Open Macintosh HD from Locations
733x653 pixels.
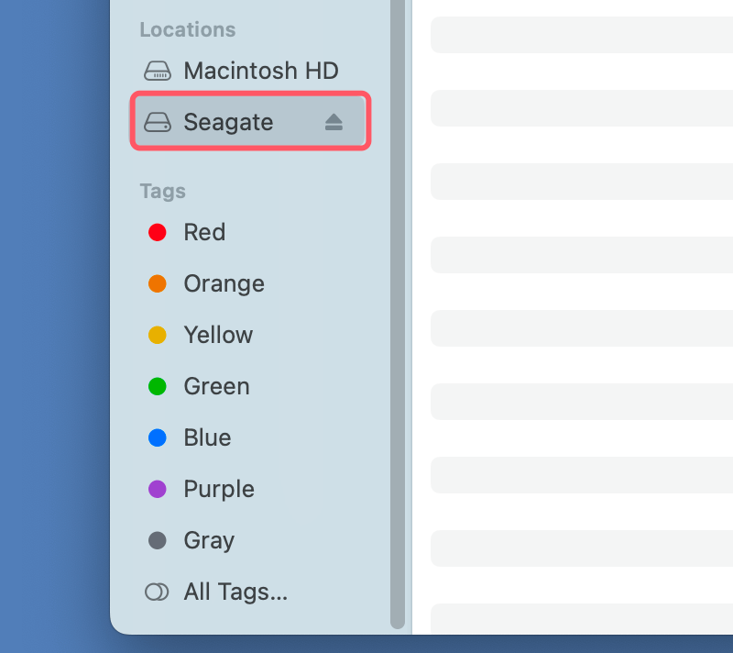click(x=260, y=71)
